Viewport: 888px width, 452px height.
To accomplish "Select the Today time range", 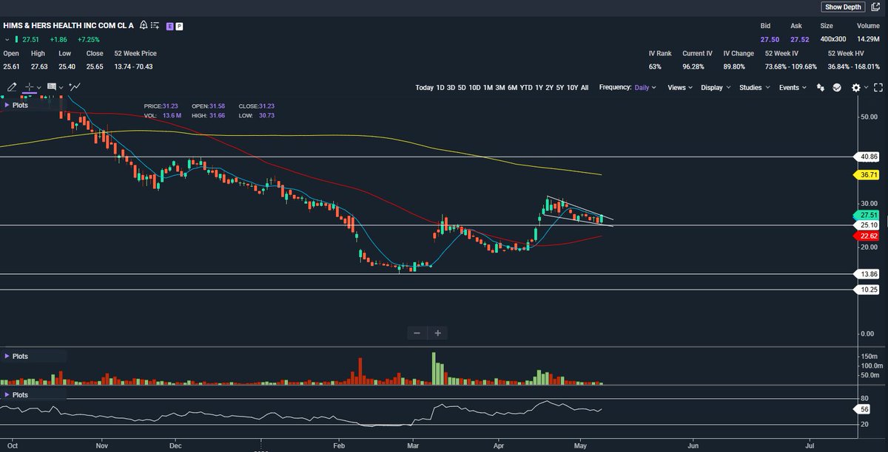I will (x=424, y=87).
